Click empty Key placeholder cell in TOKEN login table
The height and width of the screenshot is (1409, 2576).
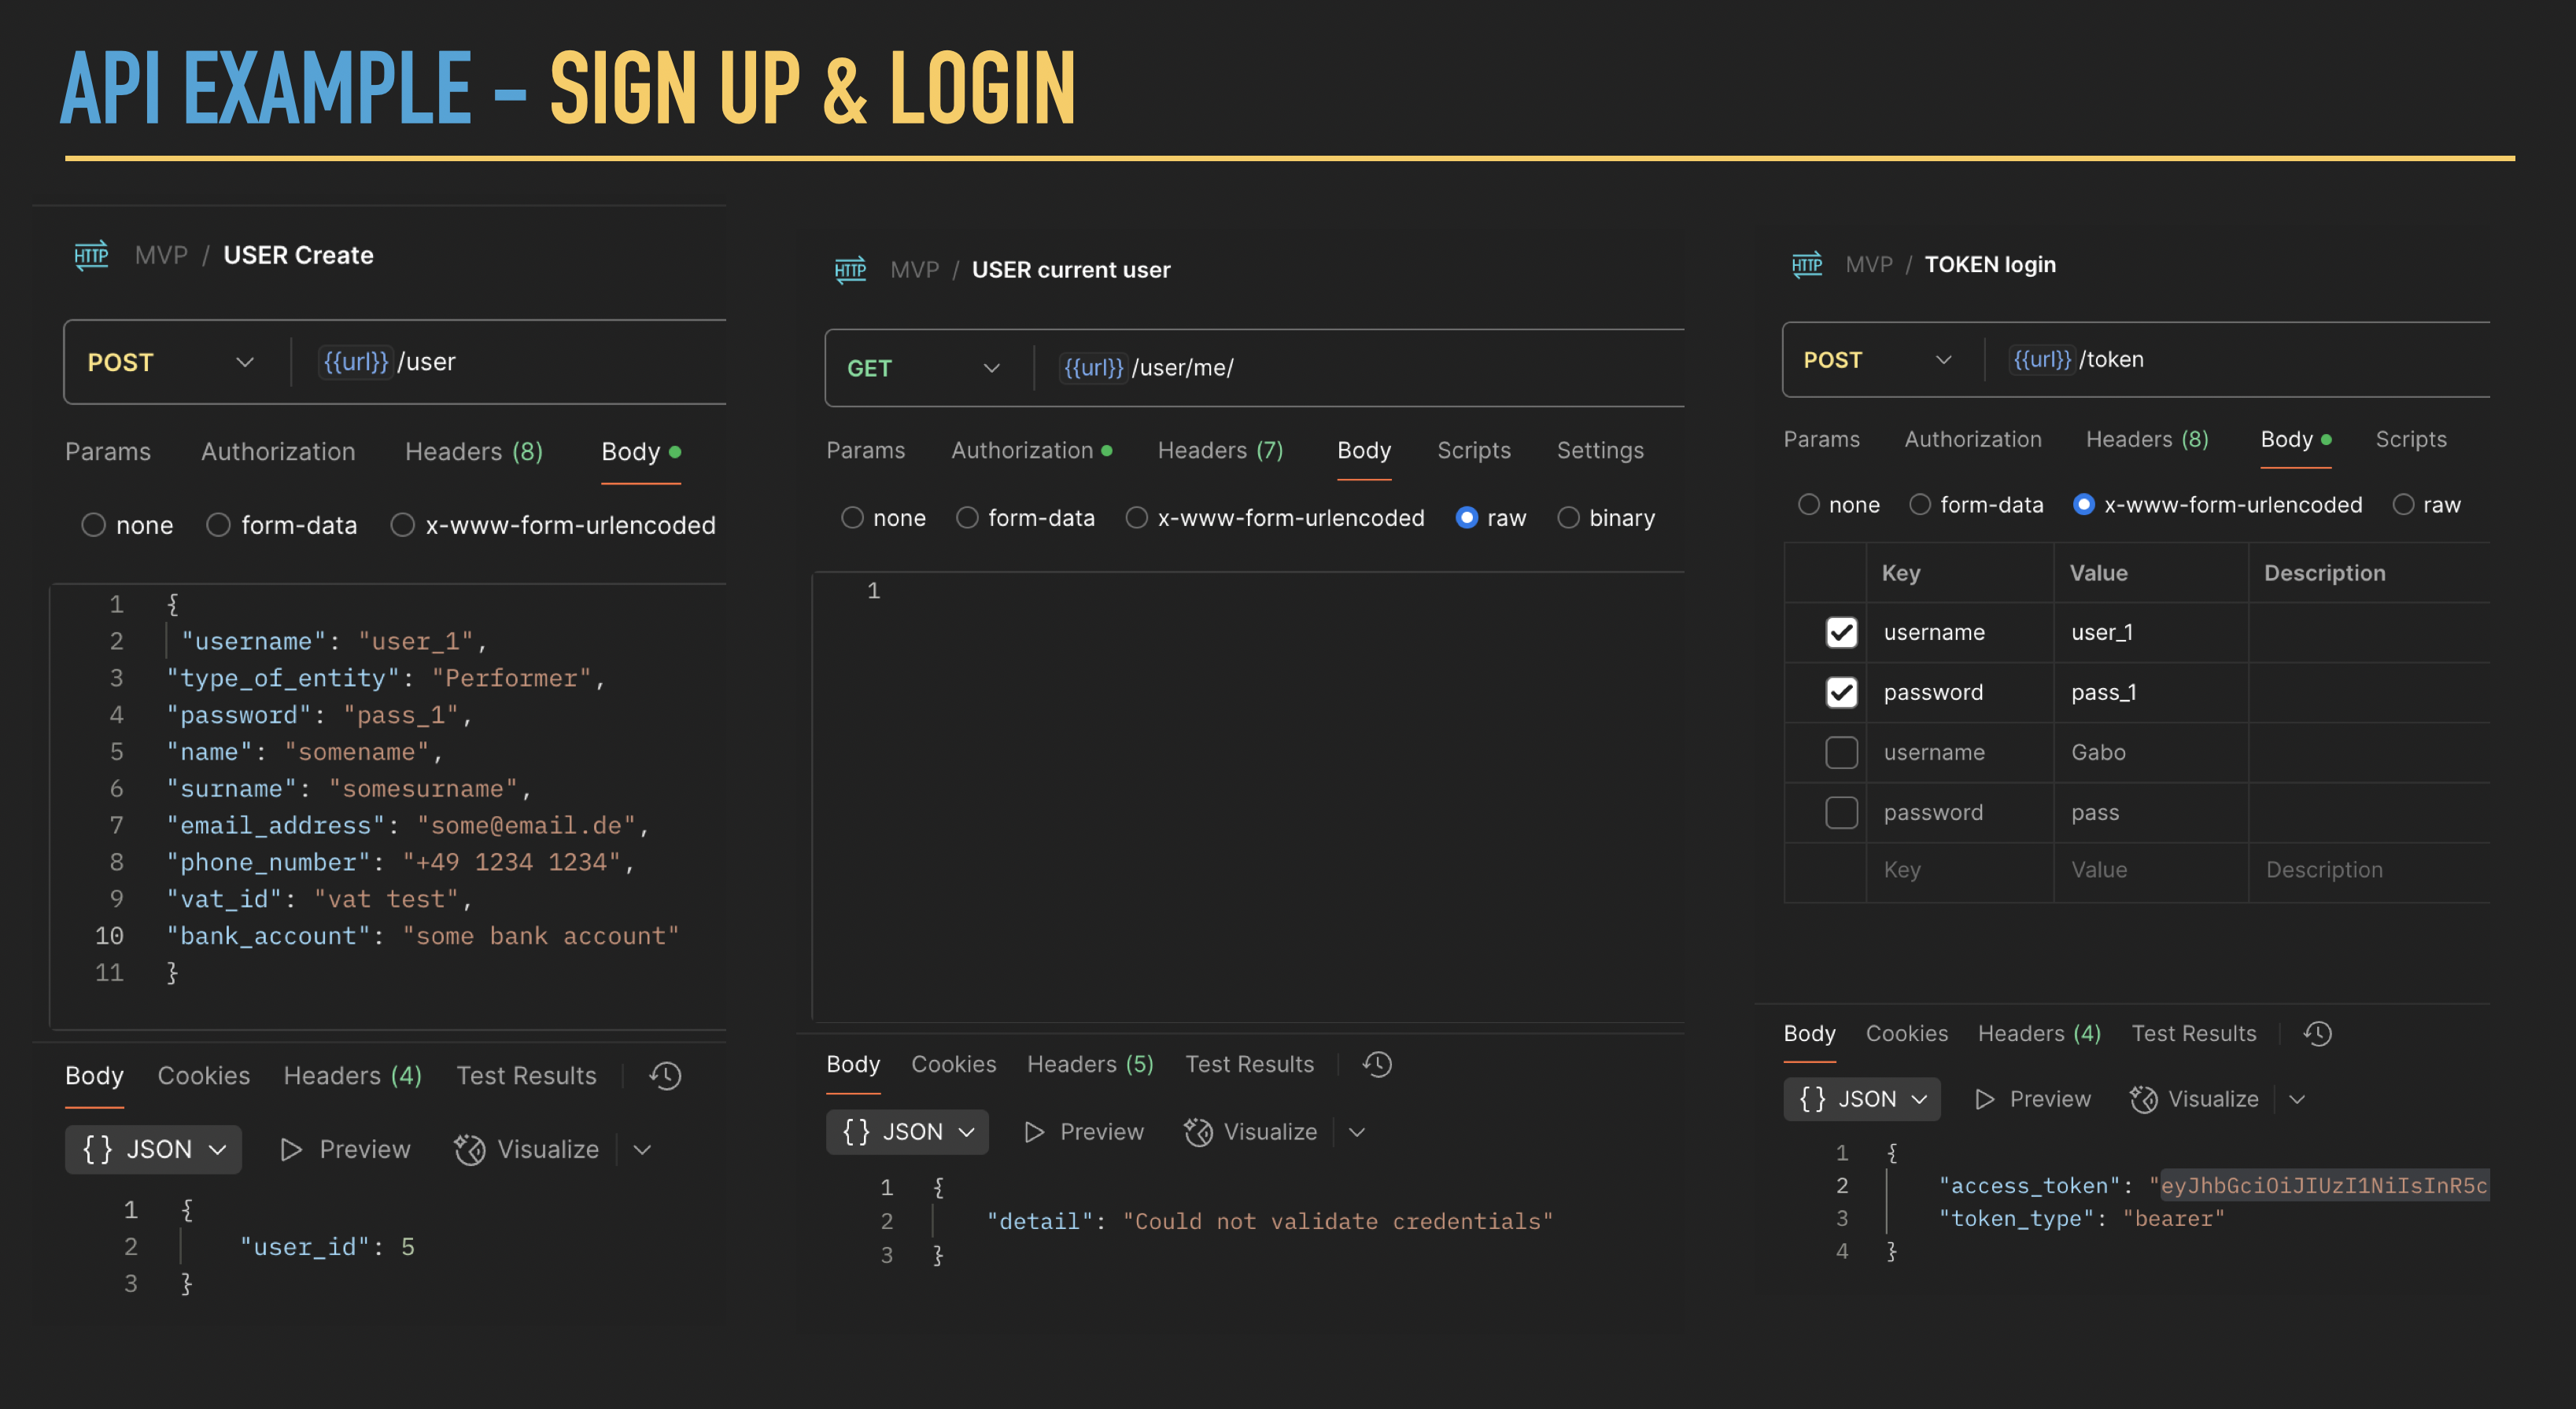click(x=1958, y=870)
